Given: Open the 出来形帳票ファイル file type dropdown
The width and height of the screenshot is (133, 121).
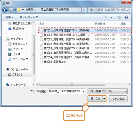Looking at the screenshot, I should point(107,91).
